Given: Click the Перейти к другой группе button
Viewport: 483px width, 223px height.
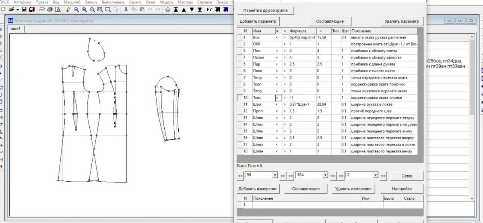Looking at the screenshot, I should tap(266, 10).
